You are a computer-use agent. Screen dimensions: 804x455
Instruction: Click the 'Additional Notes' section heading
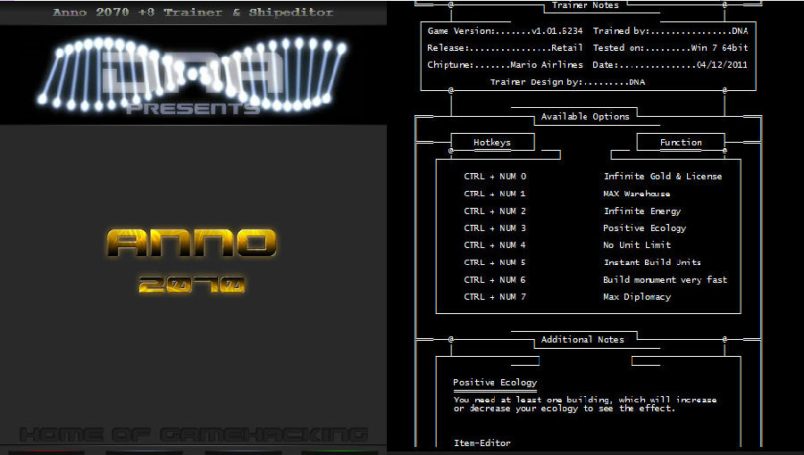pos(582,339)
